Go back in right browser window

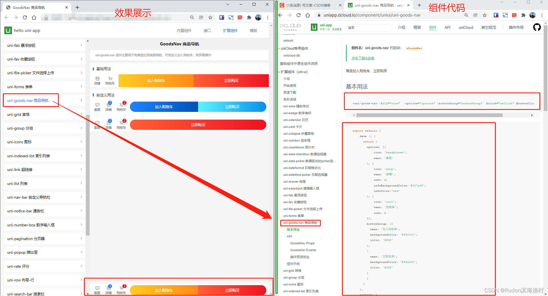click(x=280, y=15)
